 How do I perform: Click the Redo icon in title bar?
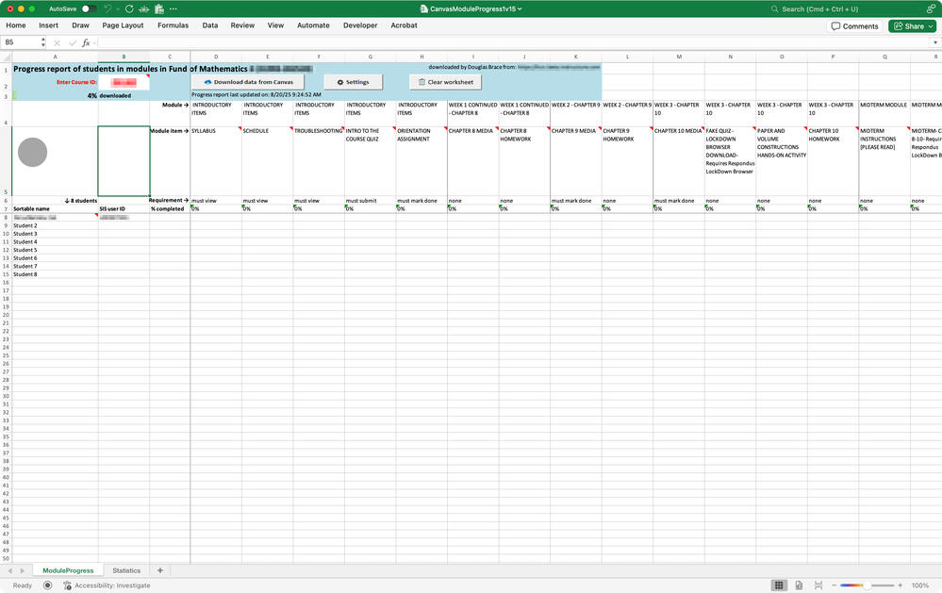coord(129,8)
